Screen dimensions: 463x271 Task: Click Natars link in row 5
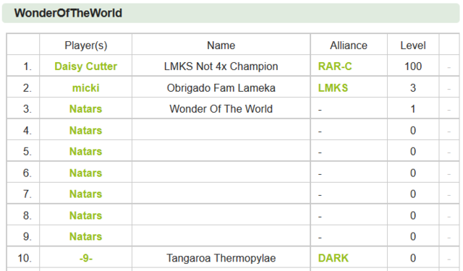[x=85, y=152]
